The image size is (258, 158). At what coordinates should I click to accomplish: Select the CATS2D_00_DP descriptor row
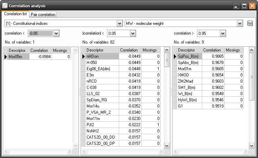(121, 143)
